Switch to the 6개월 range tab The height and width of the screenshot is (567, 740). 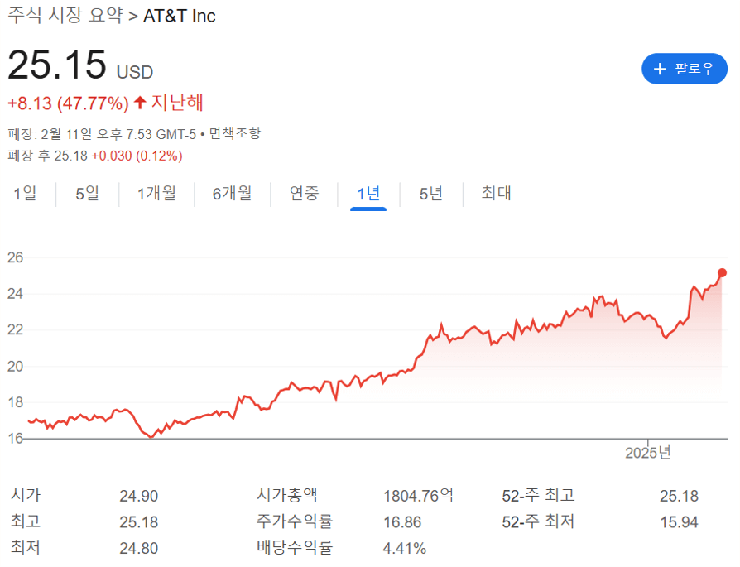(x=232, y=193)
